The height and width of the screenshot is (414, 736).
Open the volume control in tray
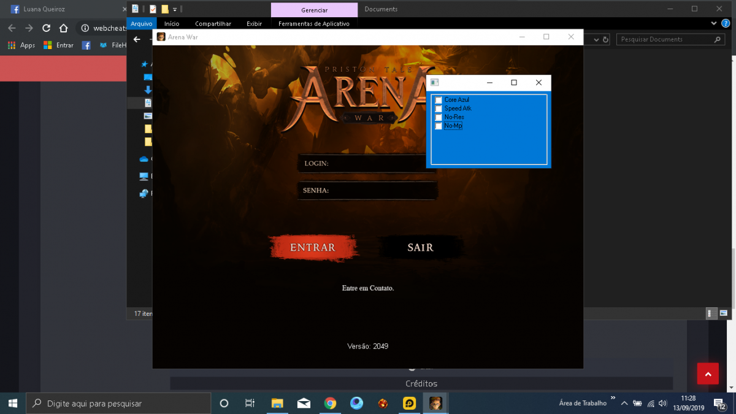tap(663, 404)
